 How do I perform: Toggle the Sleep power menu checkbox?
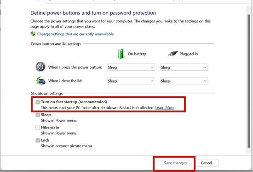click(38, 115)
